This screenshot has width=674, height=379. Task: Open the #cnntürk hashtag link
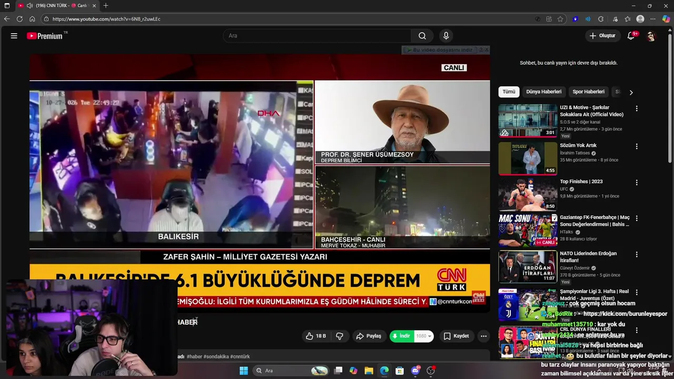coord(240,356)
